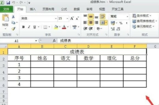Click the 文 phonetic guide icon
This screenshot has width=159, height=105.
pyautogui.click(x=75, y=27)
